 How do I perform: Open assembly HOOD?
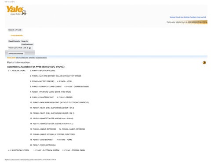click(65, 81)
